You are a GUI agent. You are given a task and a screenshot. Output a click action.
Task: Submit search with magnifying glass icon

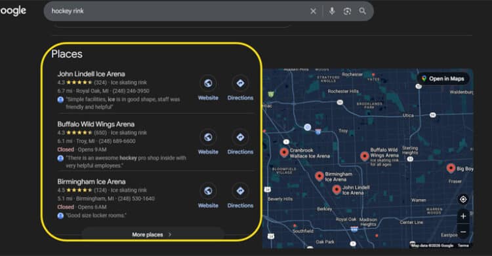362,11
